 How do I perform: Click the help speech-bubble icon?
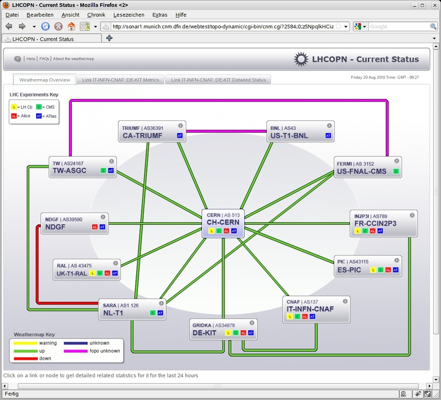click(18, 59)
